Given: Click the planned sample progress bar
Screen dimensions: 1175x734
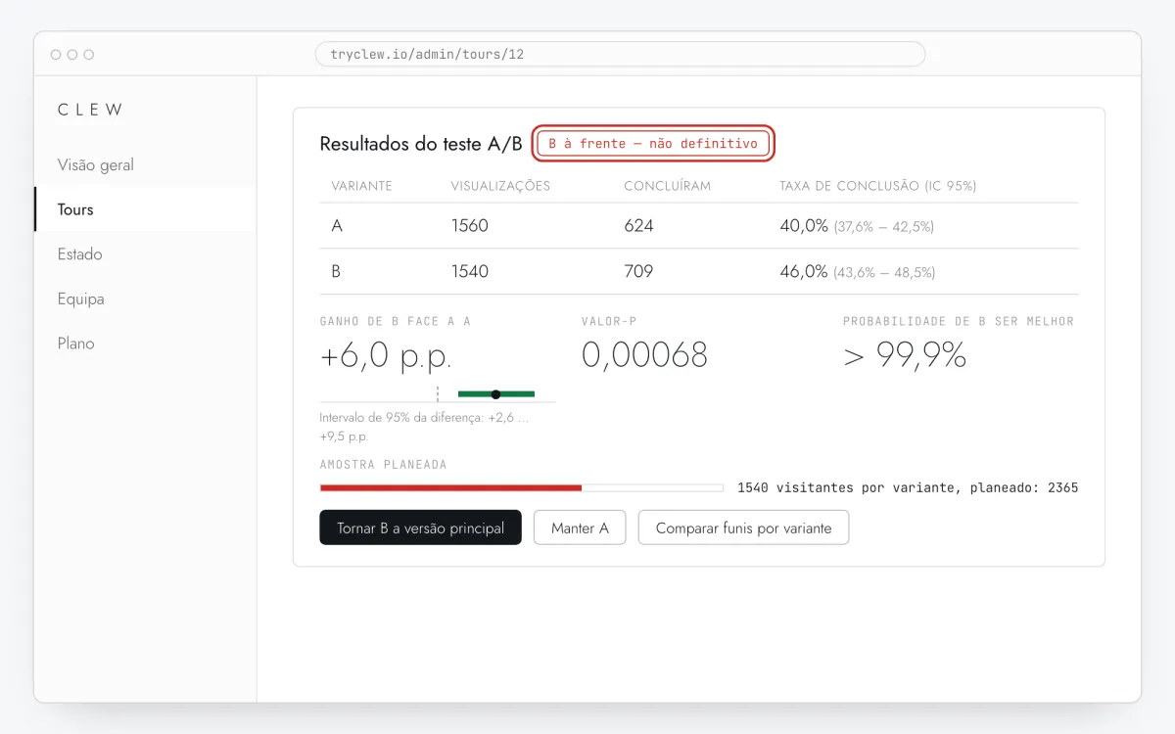Looking at the screenshot, I should pyautogui.click(x=521, y=487).
